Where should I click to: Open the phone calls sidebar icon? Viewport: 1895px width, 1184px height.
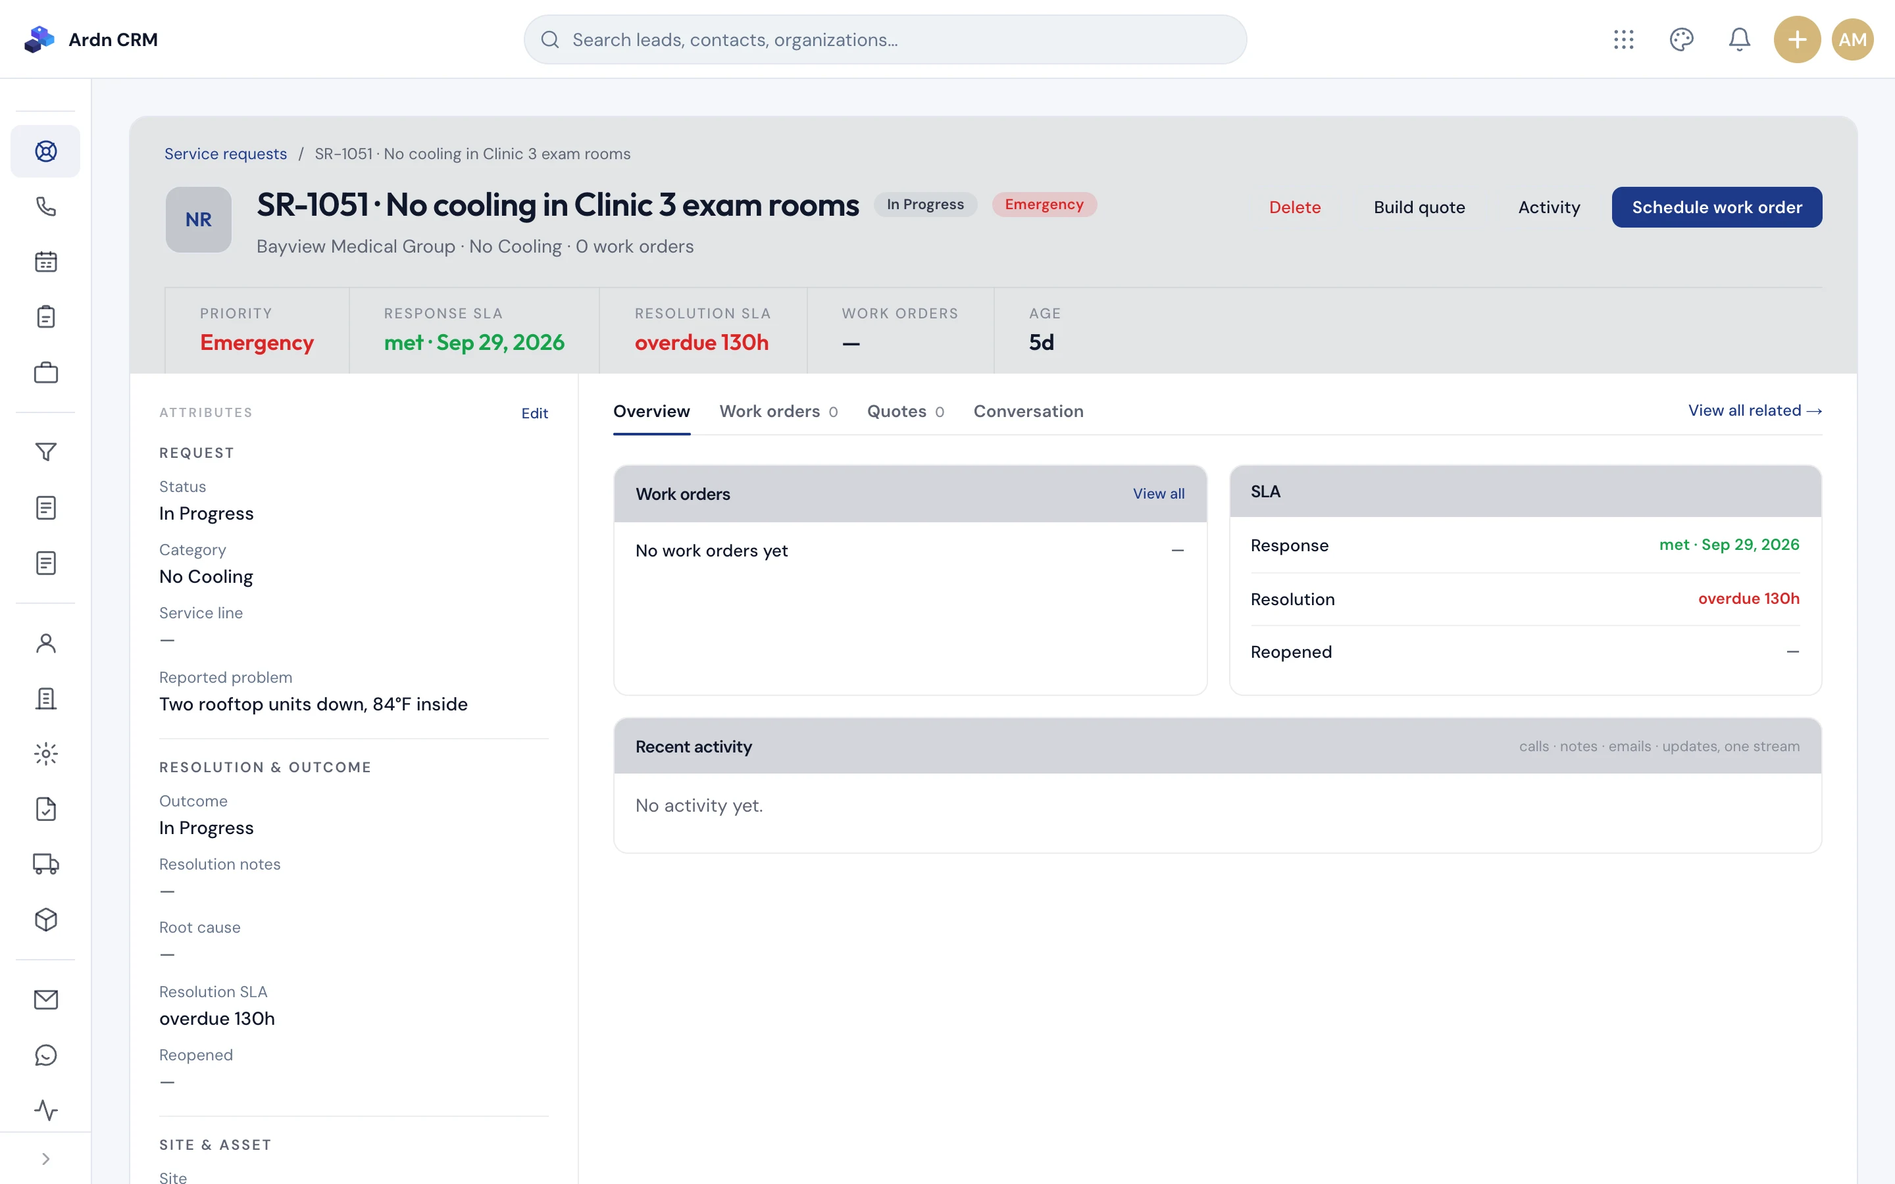(x=45, y=207)
